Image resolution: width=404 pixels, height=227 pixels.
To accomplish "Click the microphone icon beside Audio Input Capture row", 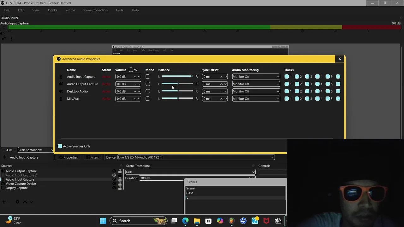I will coord(61,77).
